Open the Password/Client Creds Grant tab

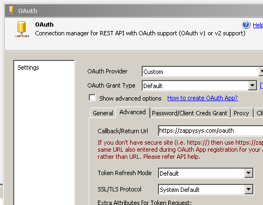click(189, 113)
